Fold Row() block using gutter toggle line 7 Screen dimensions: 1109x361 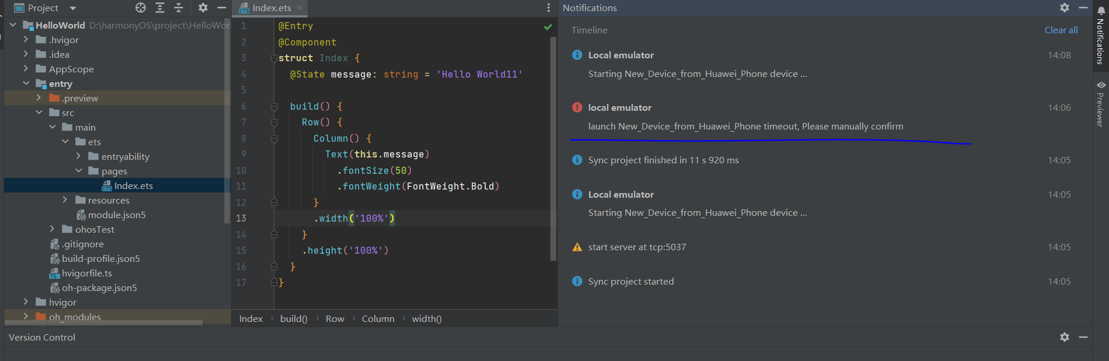pyautogui.click(x=274, y=122)
